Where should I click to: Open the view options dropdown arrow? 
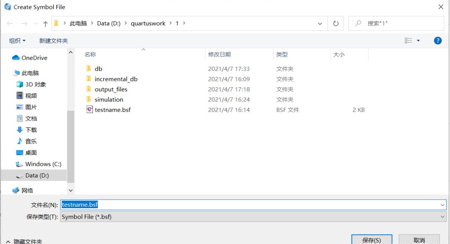point(418,41)
